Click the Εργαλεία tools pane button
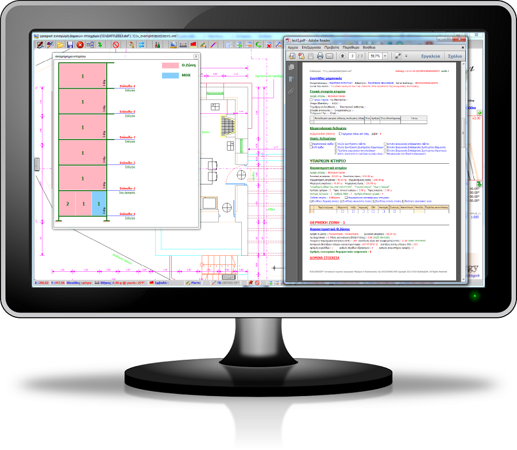The image size is (517, 450). click(430, 56)
